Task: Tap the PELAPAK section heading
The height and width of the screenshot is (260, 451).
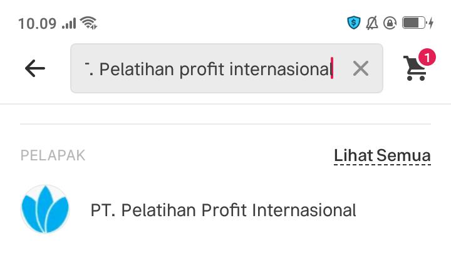Action: pos(53,155)
